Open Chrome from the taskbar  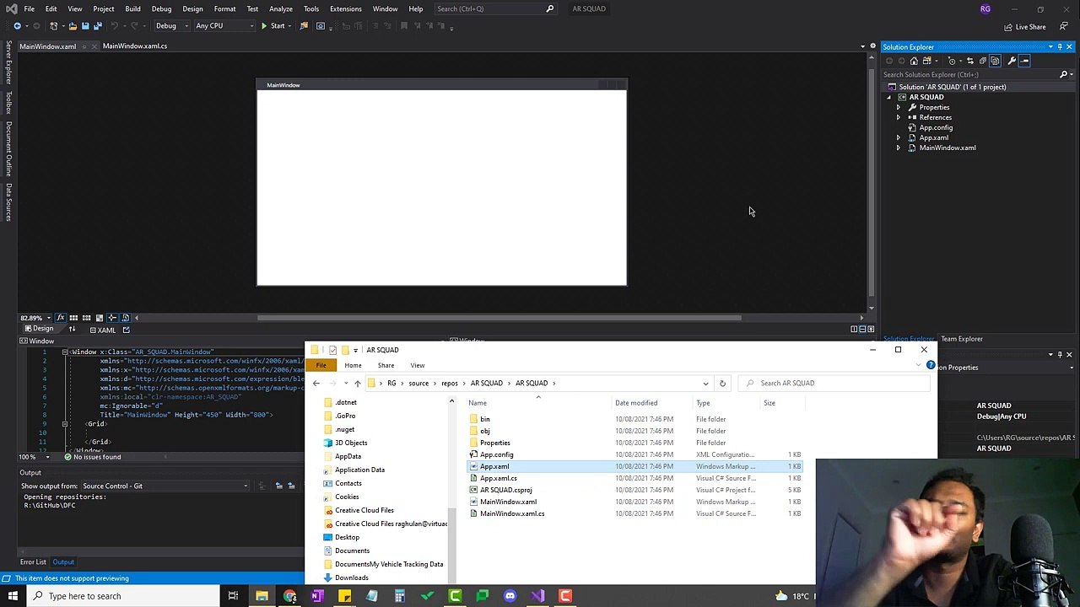pos(289,596)
